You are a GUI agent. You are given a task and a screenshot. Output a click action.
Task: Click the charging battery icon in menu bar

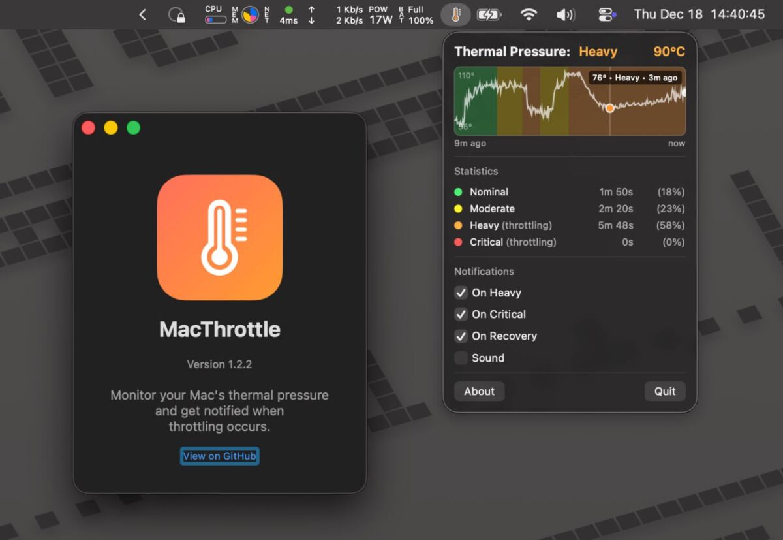coord(490,14)
